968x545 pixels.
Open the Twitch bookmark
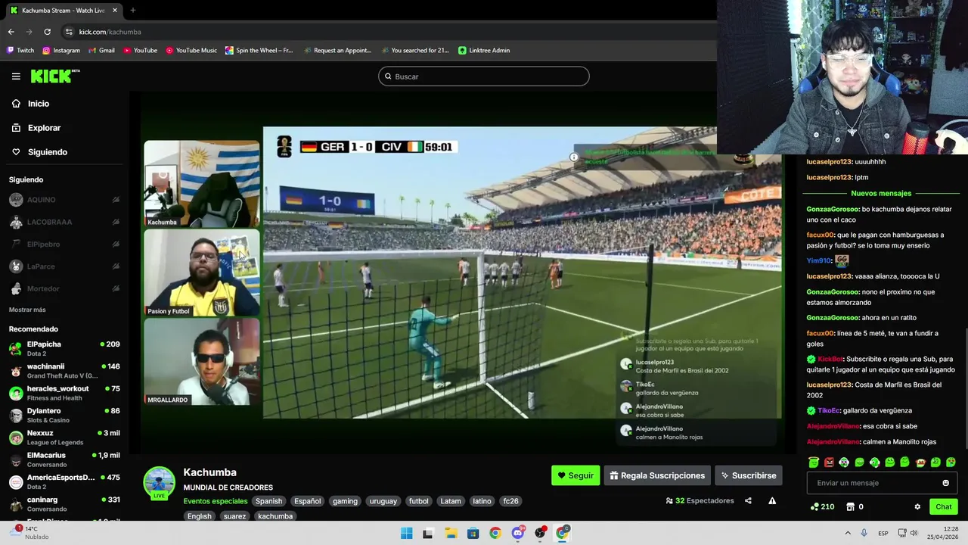click(x=20, y=51)
